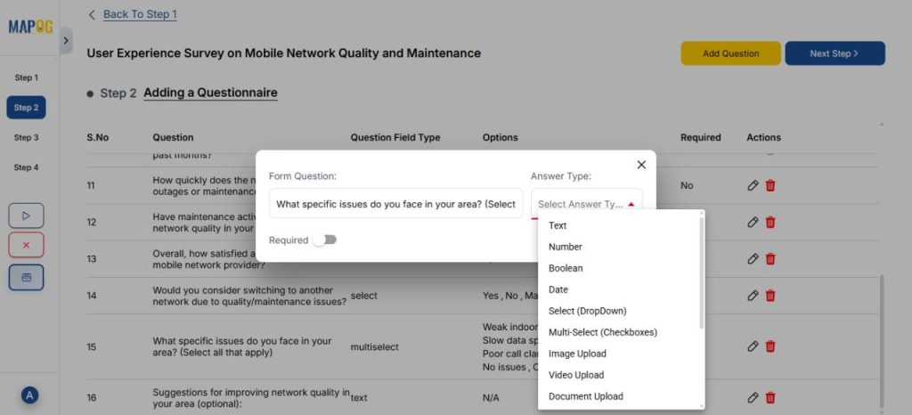The width and height of the screenshot is (912, 415).
Task: Open the user avatar A
Action: click(x=29, y=395)
